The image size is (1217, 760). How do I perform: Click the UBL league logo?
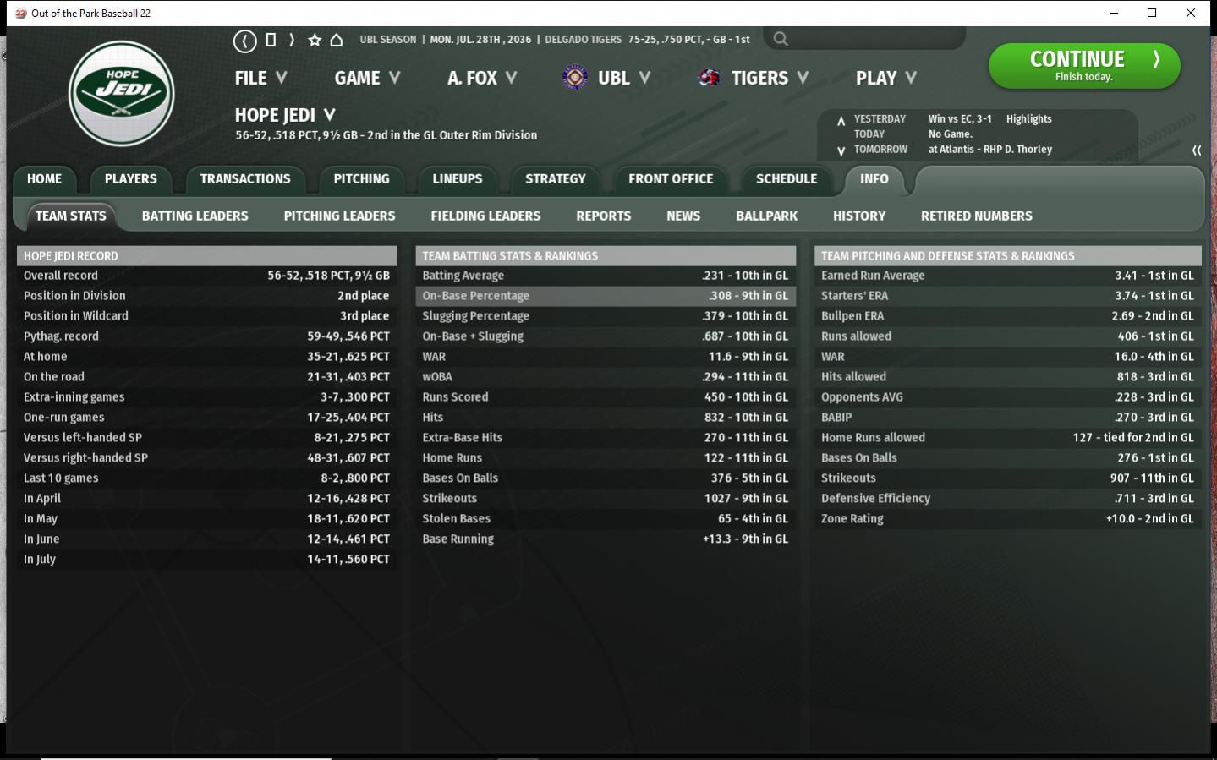(x=575, y=78)
